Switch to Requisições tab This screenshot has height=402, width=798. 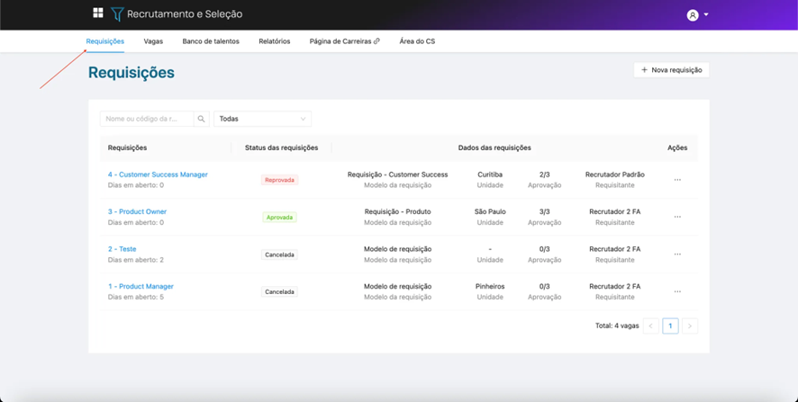[104, 41]
